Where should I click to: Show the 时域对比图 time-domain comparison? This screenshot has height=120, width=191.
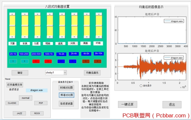tap(67, 88)
